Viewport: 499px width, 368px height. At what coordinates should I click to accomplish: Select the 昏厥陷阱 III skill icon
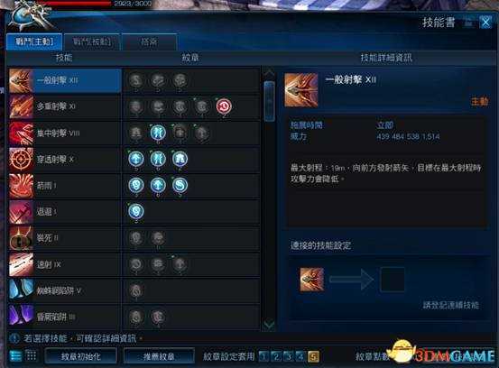(21, 317)
